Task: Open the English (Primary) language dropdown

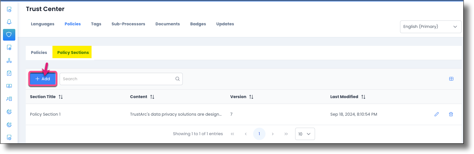Action: 431,27
